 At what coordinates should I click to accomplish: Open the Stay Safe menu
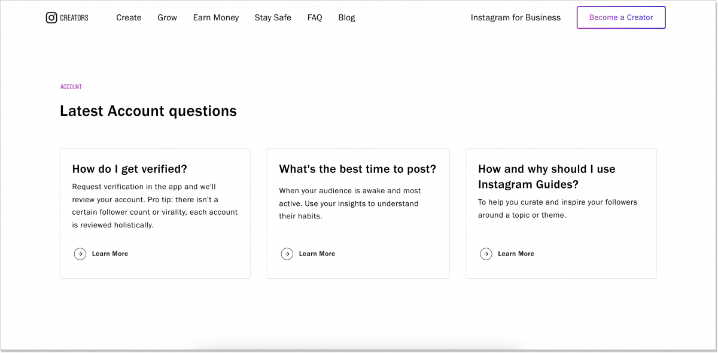click(273, 17)
